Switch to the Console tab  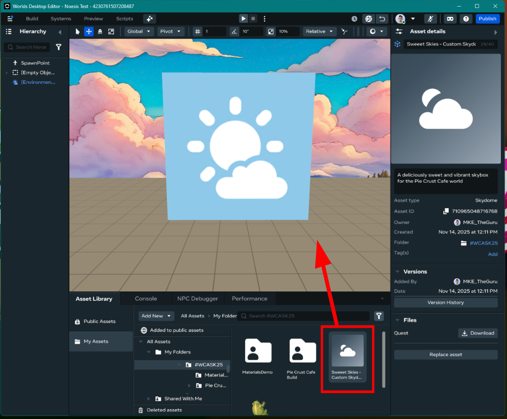tap(146, 298)
